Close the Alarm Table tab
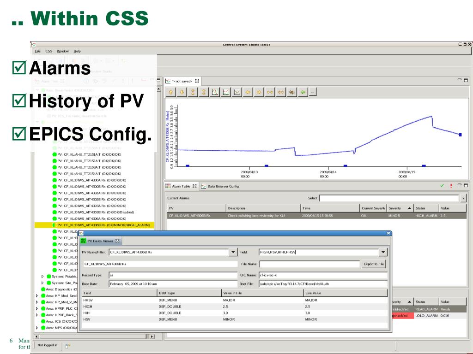 coord(194,186)
